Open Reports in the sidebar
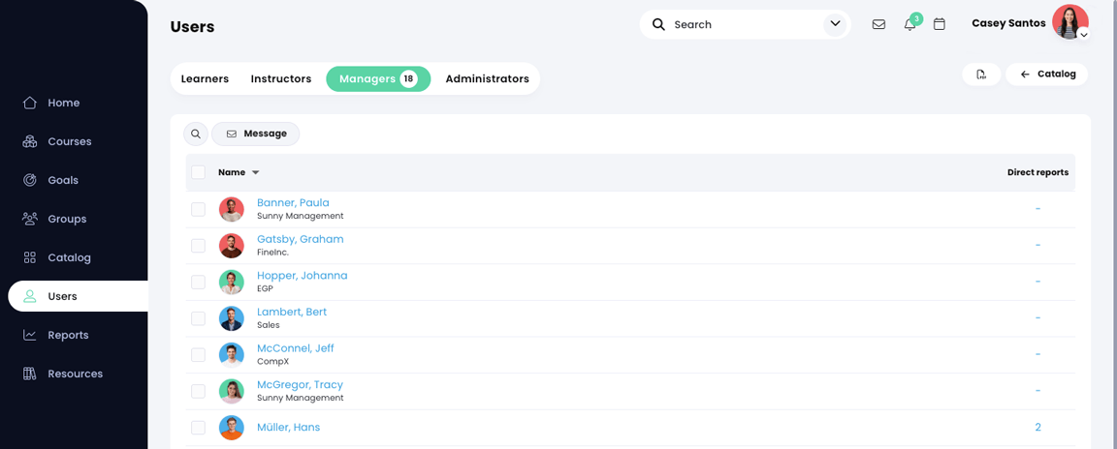1117x449 pixels. pos(68,335)
